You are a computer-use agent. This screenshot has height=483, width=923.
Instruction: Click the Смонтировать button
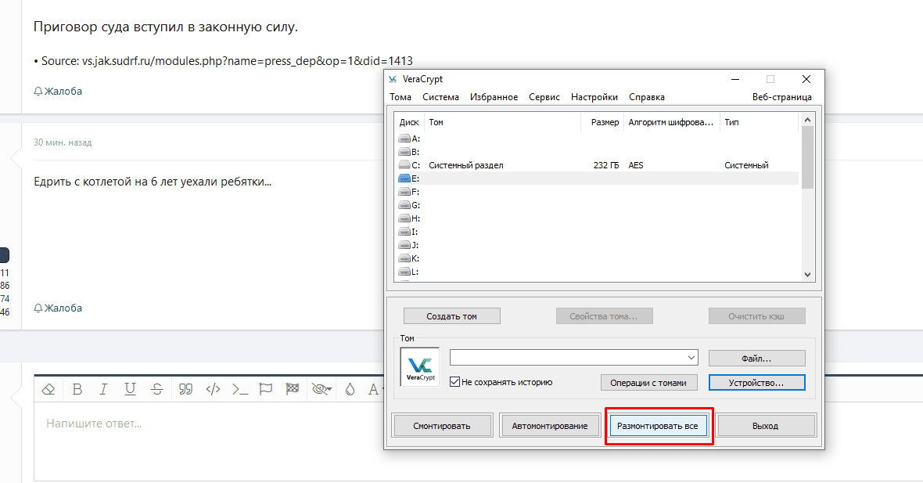pyautogui.click(x=441, y=426)
